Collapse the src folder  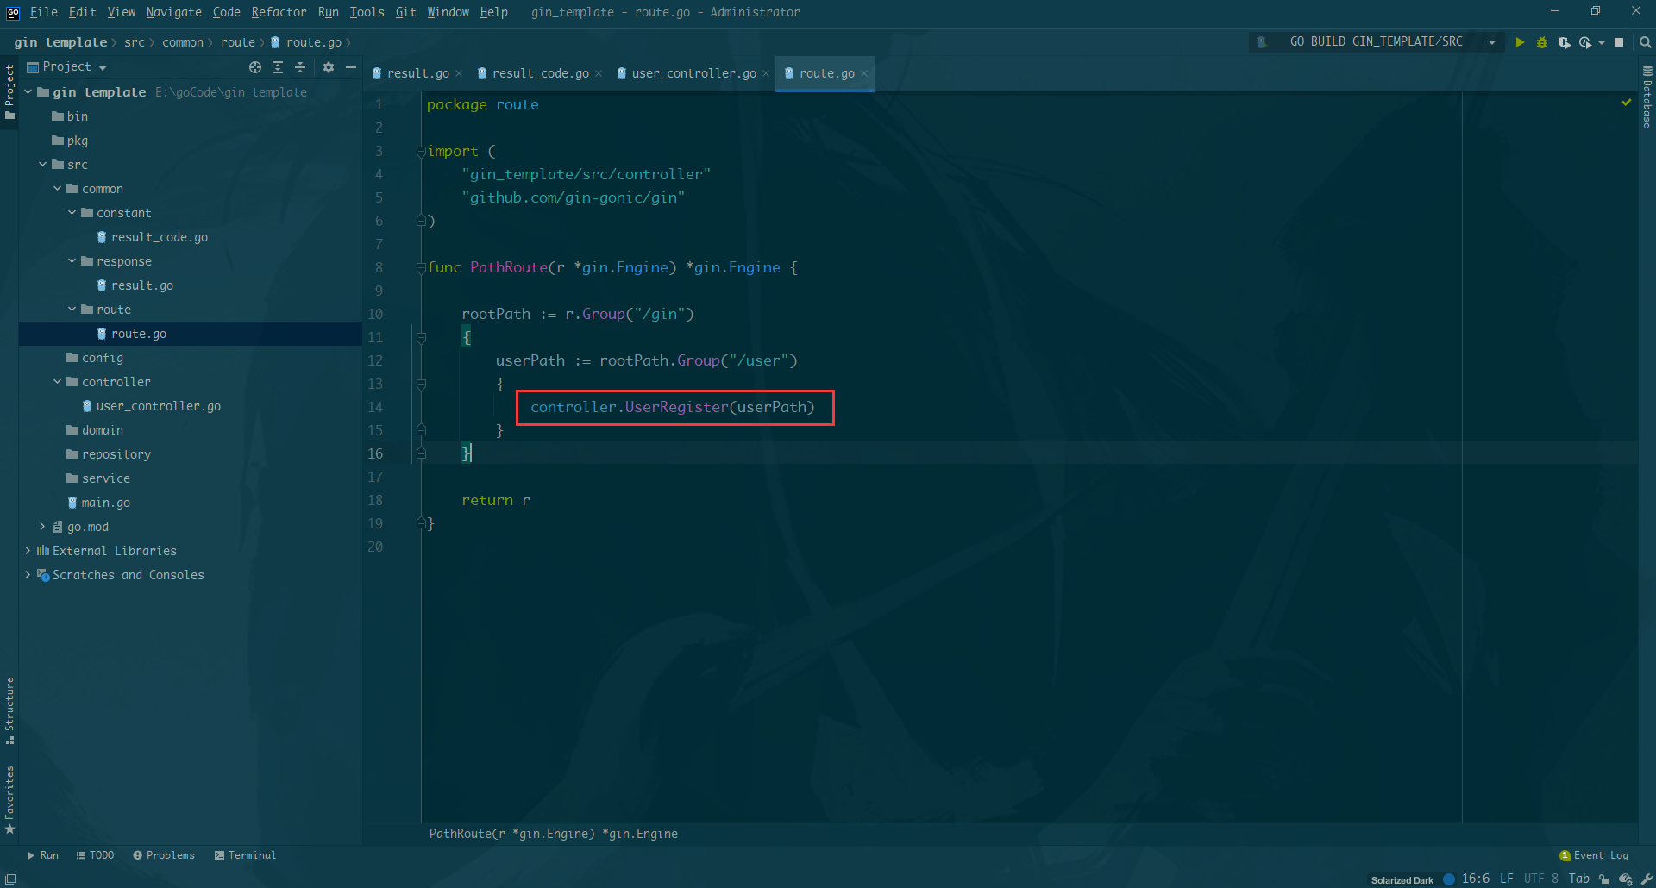point(43,164)
